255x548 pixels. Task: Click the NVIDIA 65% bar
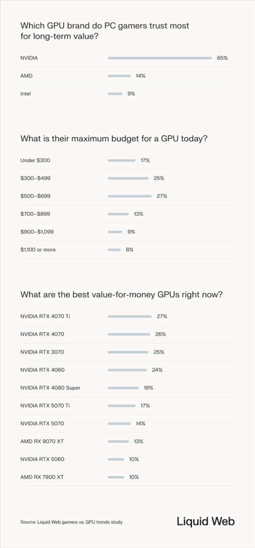(160, 58)
